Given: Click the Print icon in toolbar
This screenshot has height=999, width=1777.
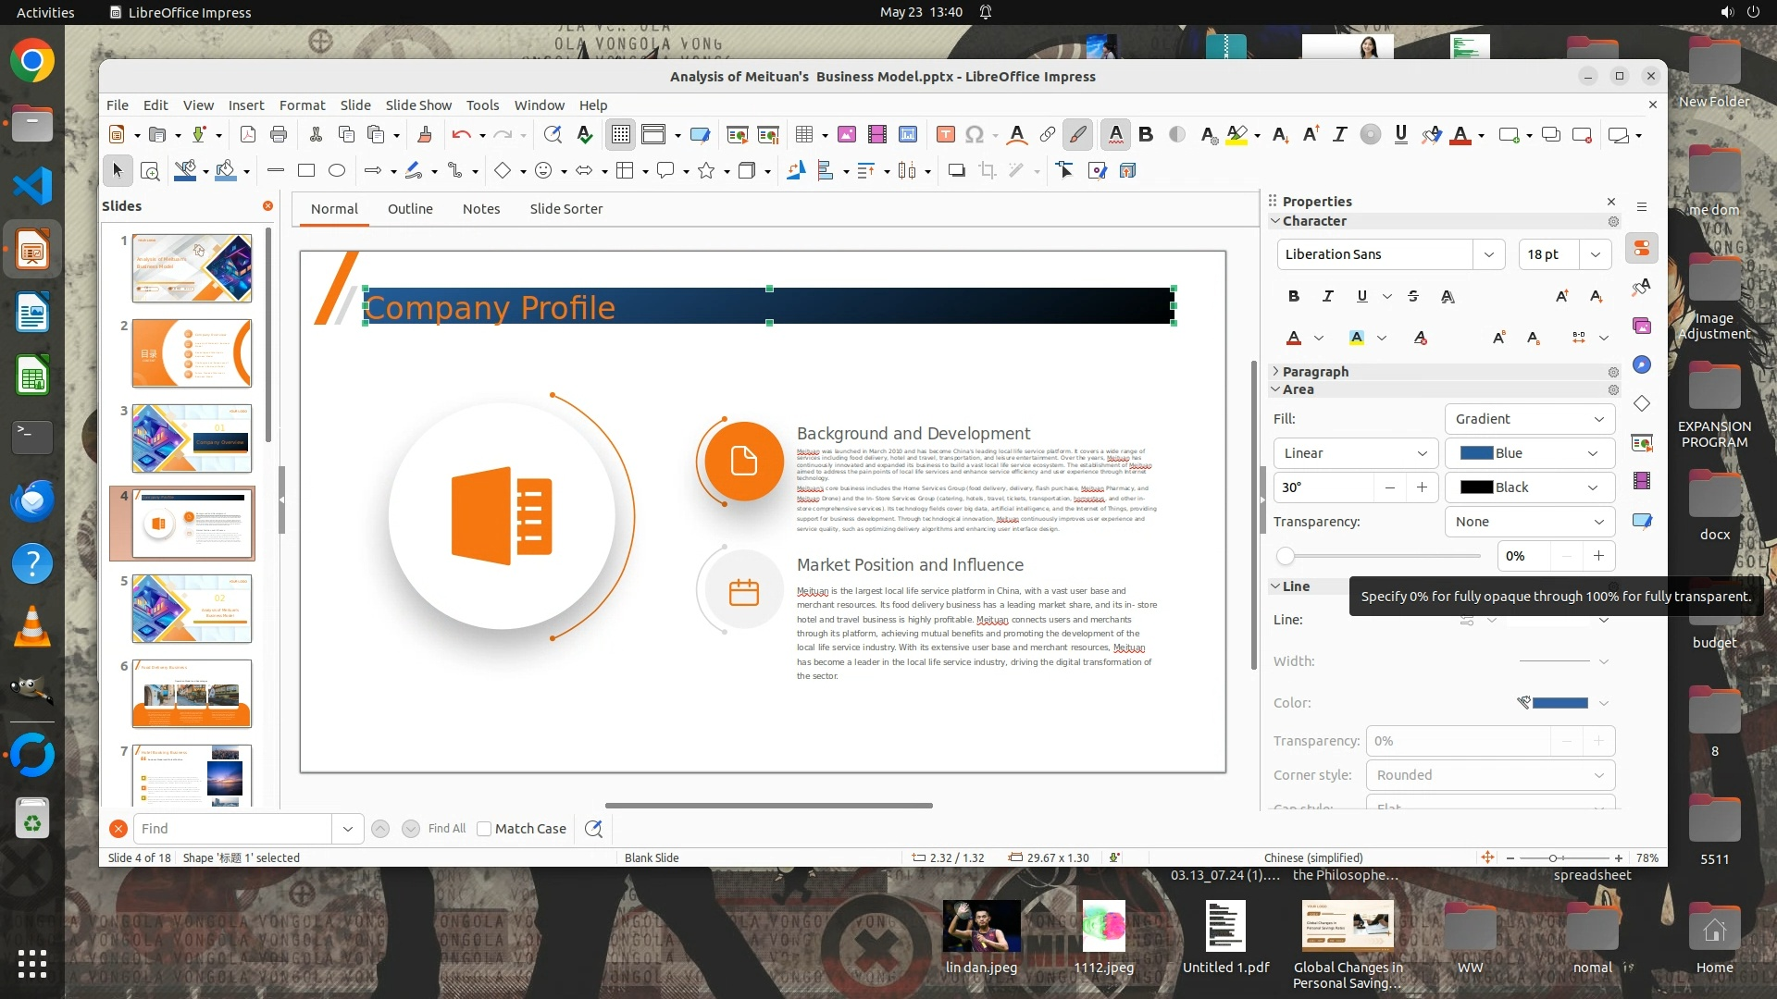Looking at the screenshot, I should 279,135.
